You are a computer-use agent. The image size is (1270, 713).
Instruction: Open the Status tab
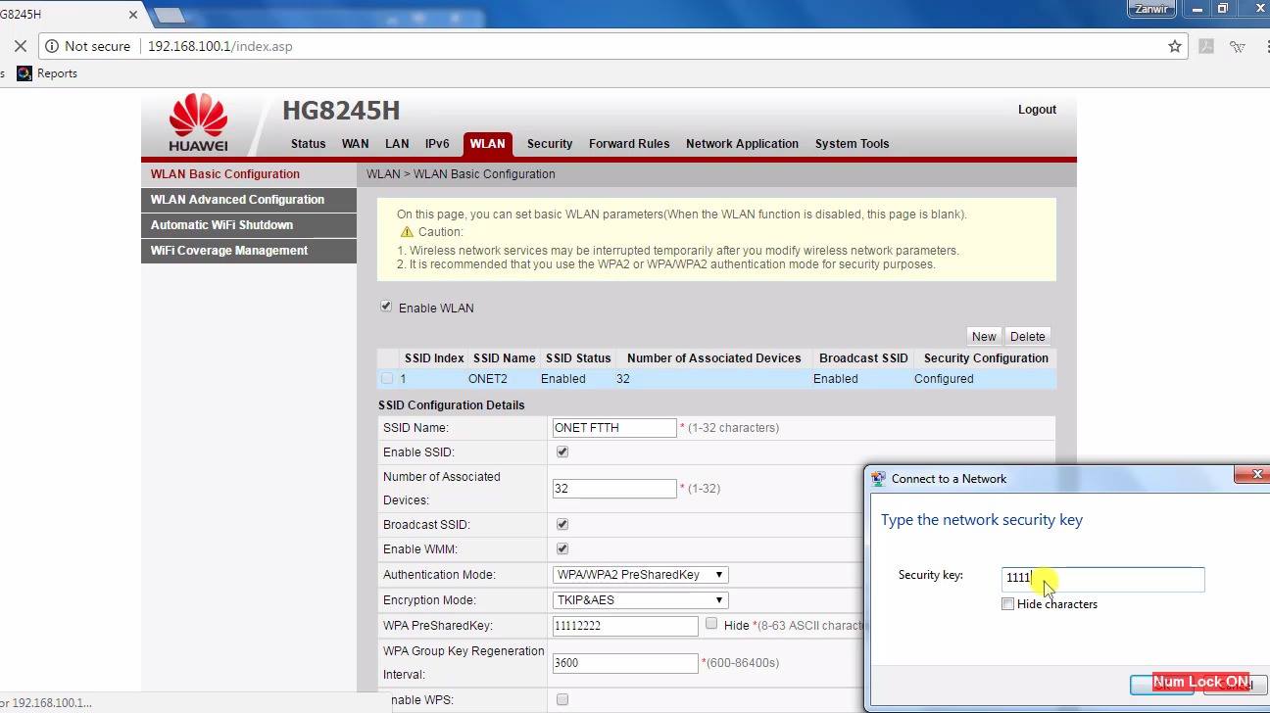(x=308, y=144)
